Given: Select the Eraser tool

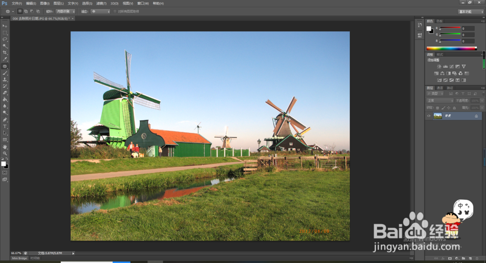Looking at the screenshot, I should tap(5, 93).
